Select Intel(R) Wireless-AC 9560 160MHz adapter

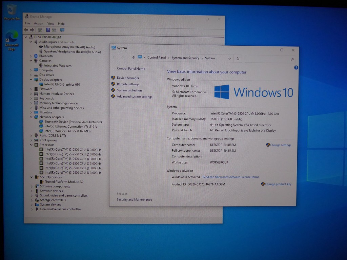point(67,131)
